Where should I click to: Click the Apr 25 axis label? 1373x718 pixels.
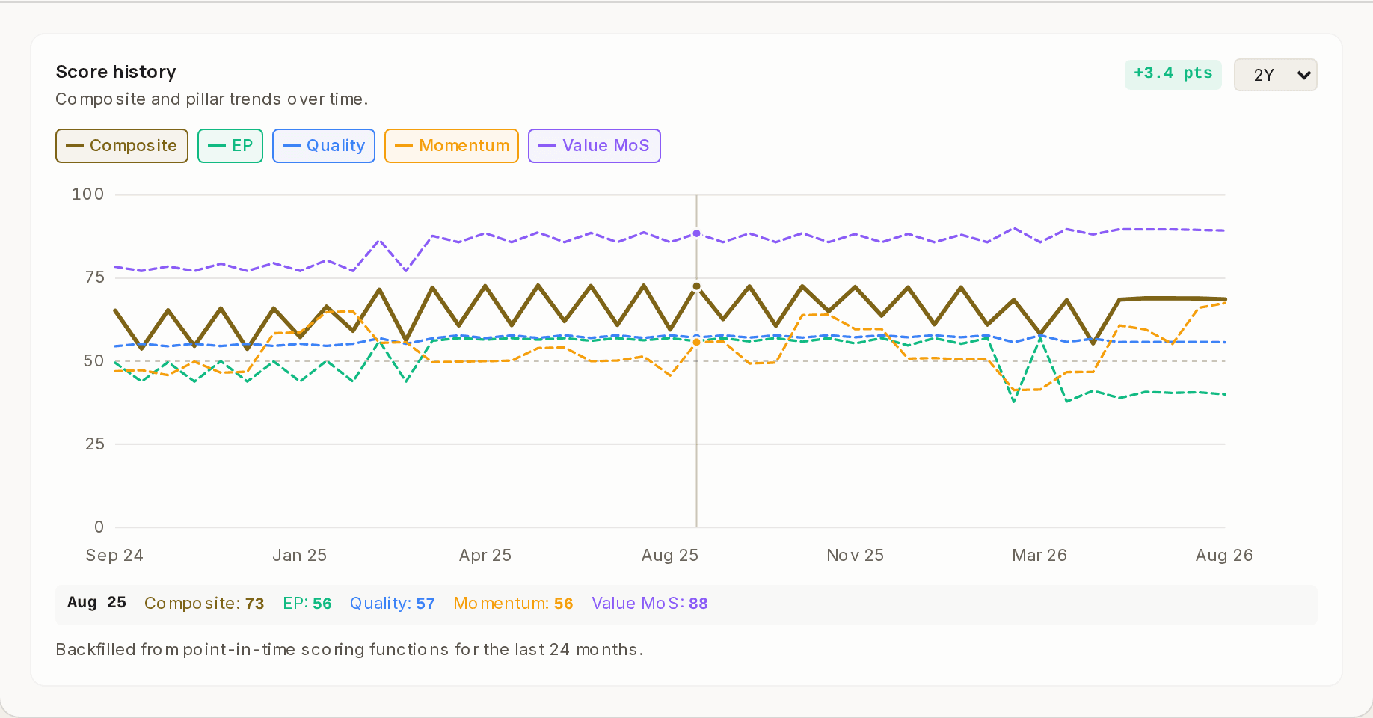coord(485,555)
